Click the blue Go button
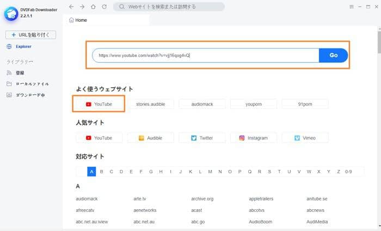 333,55
